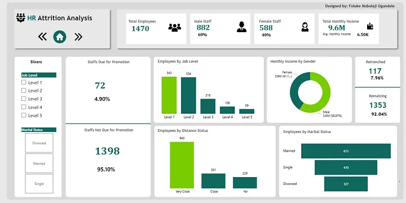Viewport: 406px width, 203px height.
Task: Click the Male 5.6M donut data label
Action: click(x=332, y=114)
